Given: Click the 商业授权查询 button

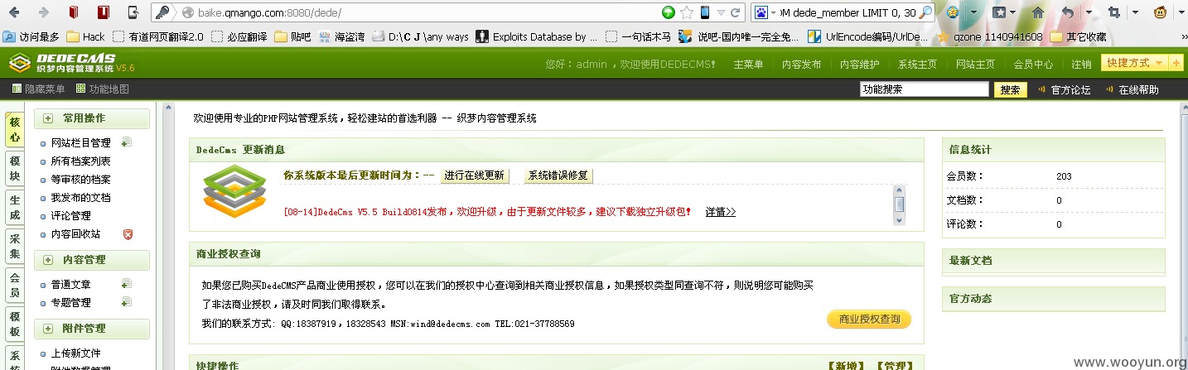Looking at the screenshot, I should pos(869,319).
